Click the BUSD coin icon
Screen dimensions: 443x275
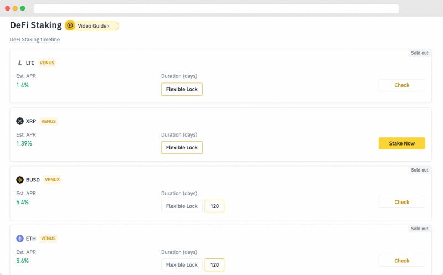(x=20, y=180)
